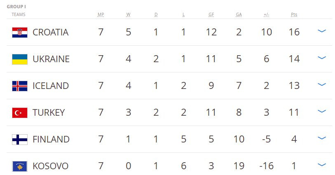Click the Iceland flag icon
Viewport: 335px width, 175px height.
coord(20,86)
